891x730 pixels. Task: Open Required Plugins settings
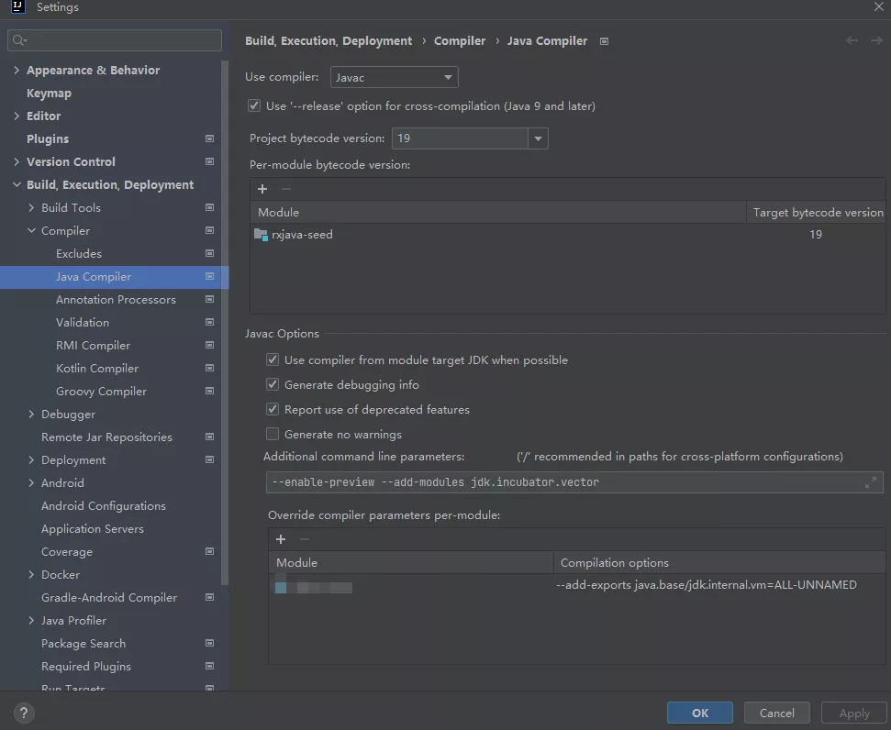[x=86, y=667]
